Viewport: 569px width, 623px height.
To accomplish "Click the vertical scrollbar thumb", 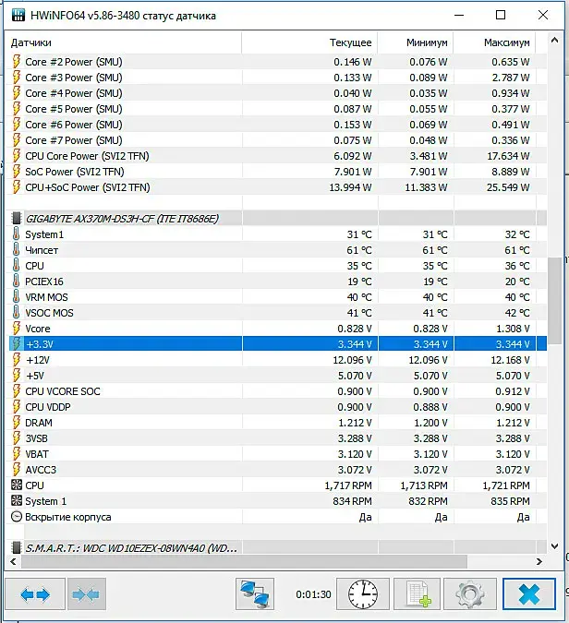I will [x=555, y=301].
